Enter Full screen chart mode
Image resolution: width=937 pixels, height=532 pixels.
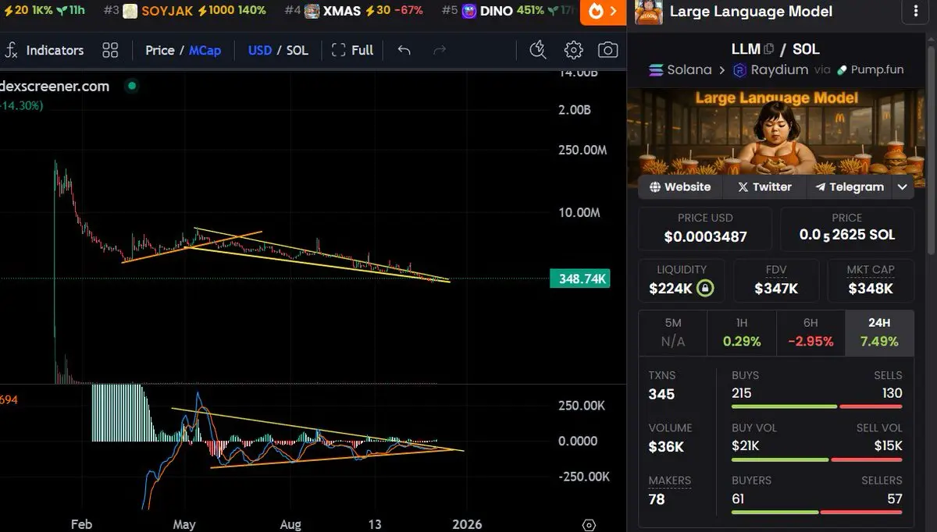[x=352, y=50]
